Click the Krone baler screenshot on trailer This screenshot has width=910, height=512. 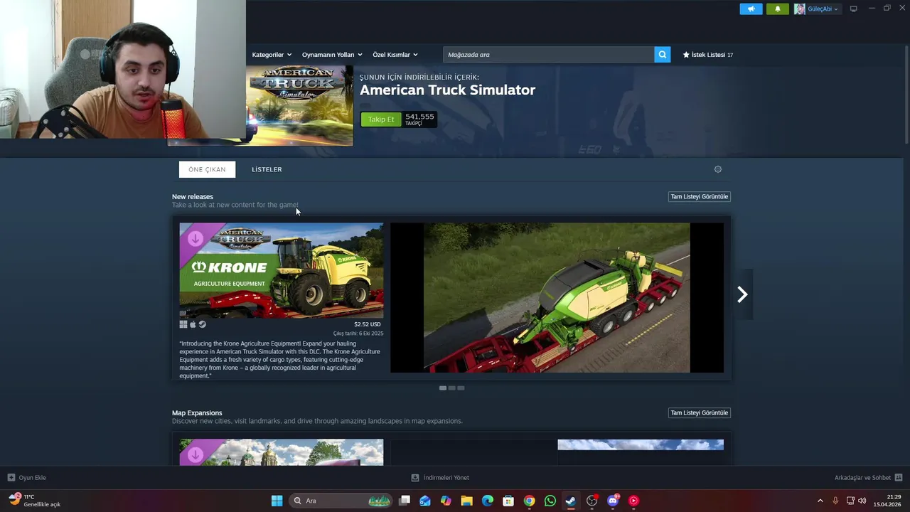pos(557,297)
